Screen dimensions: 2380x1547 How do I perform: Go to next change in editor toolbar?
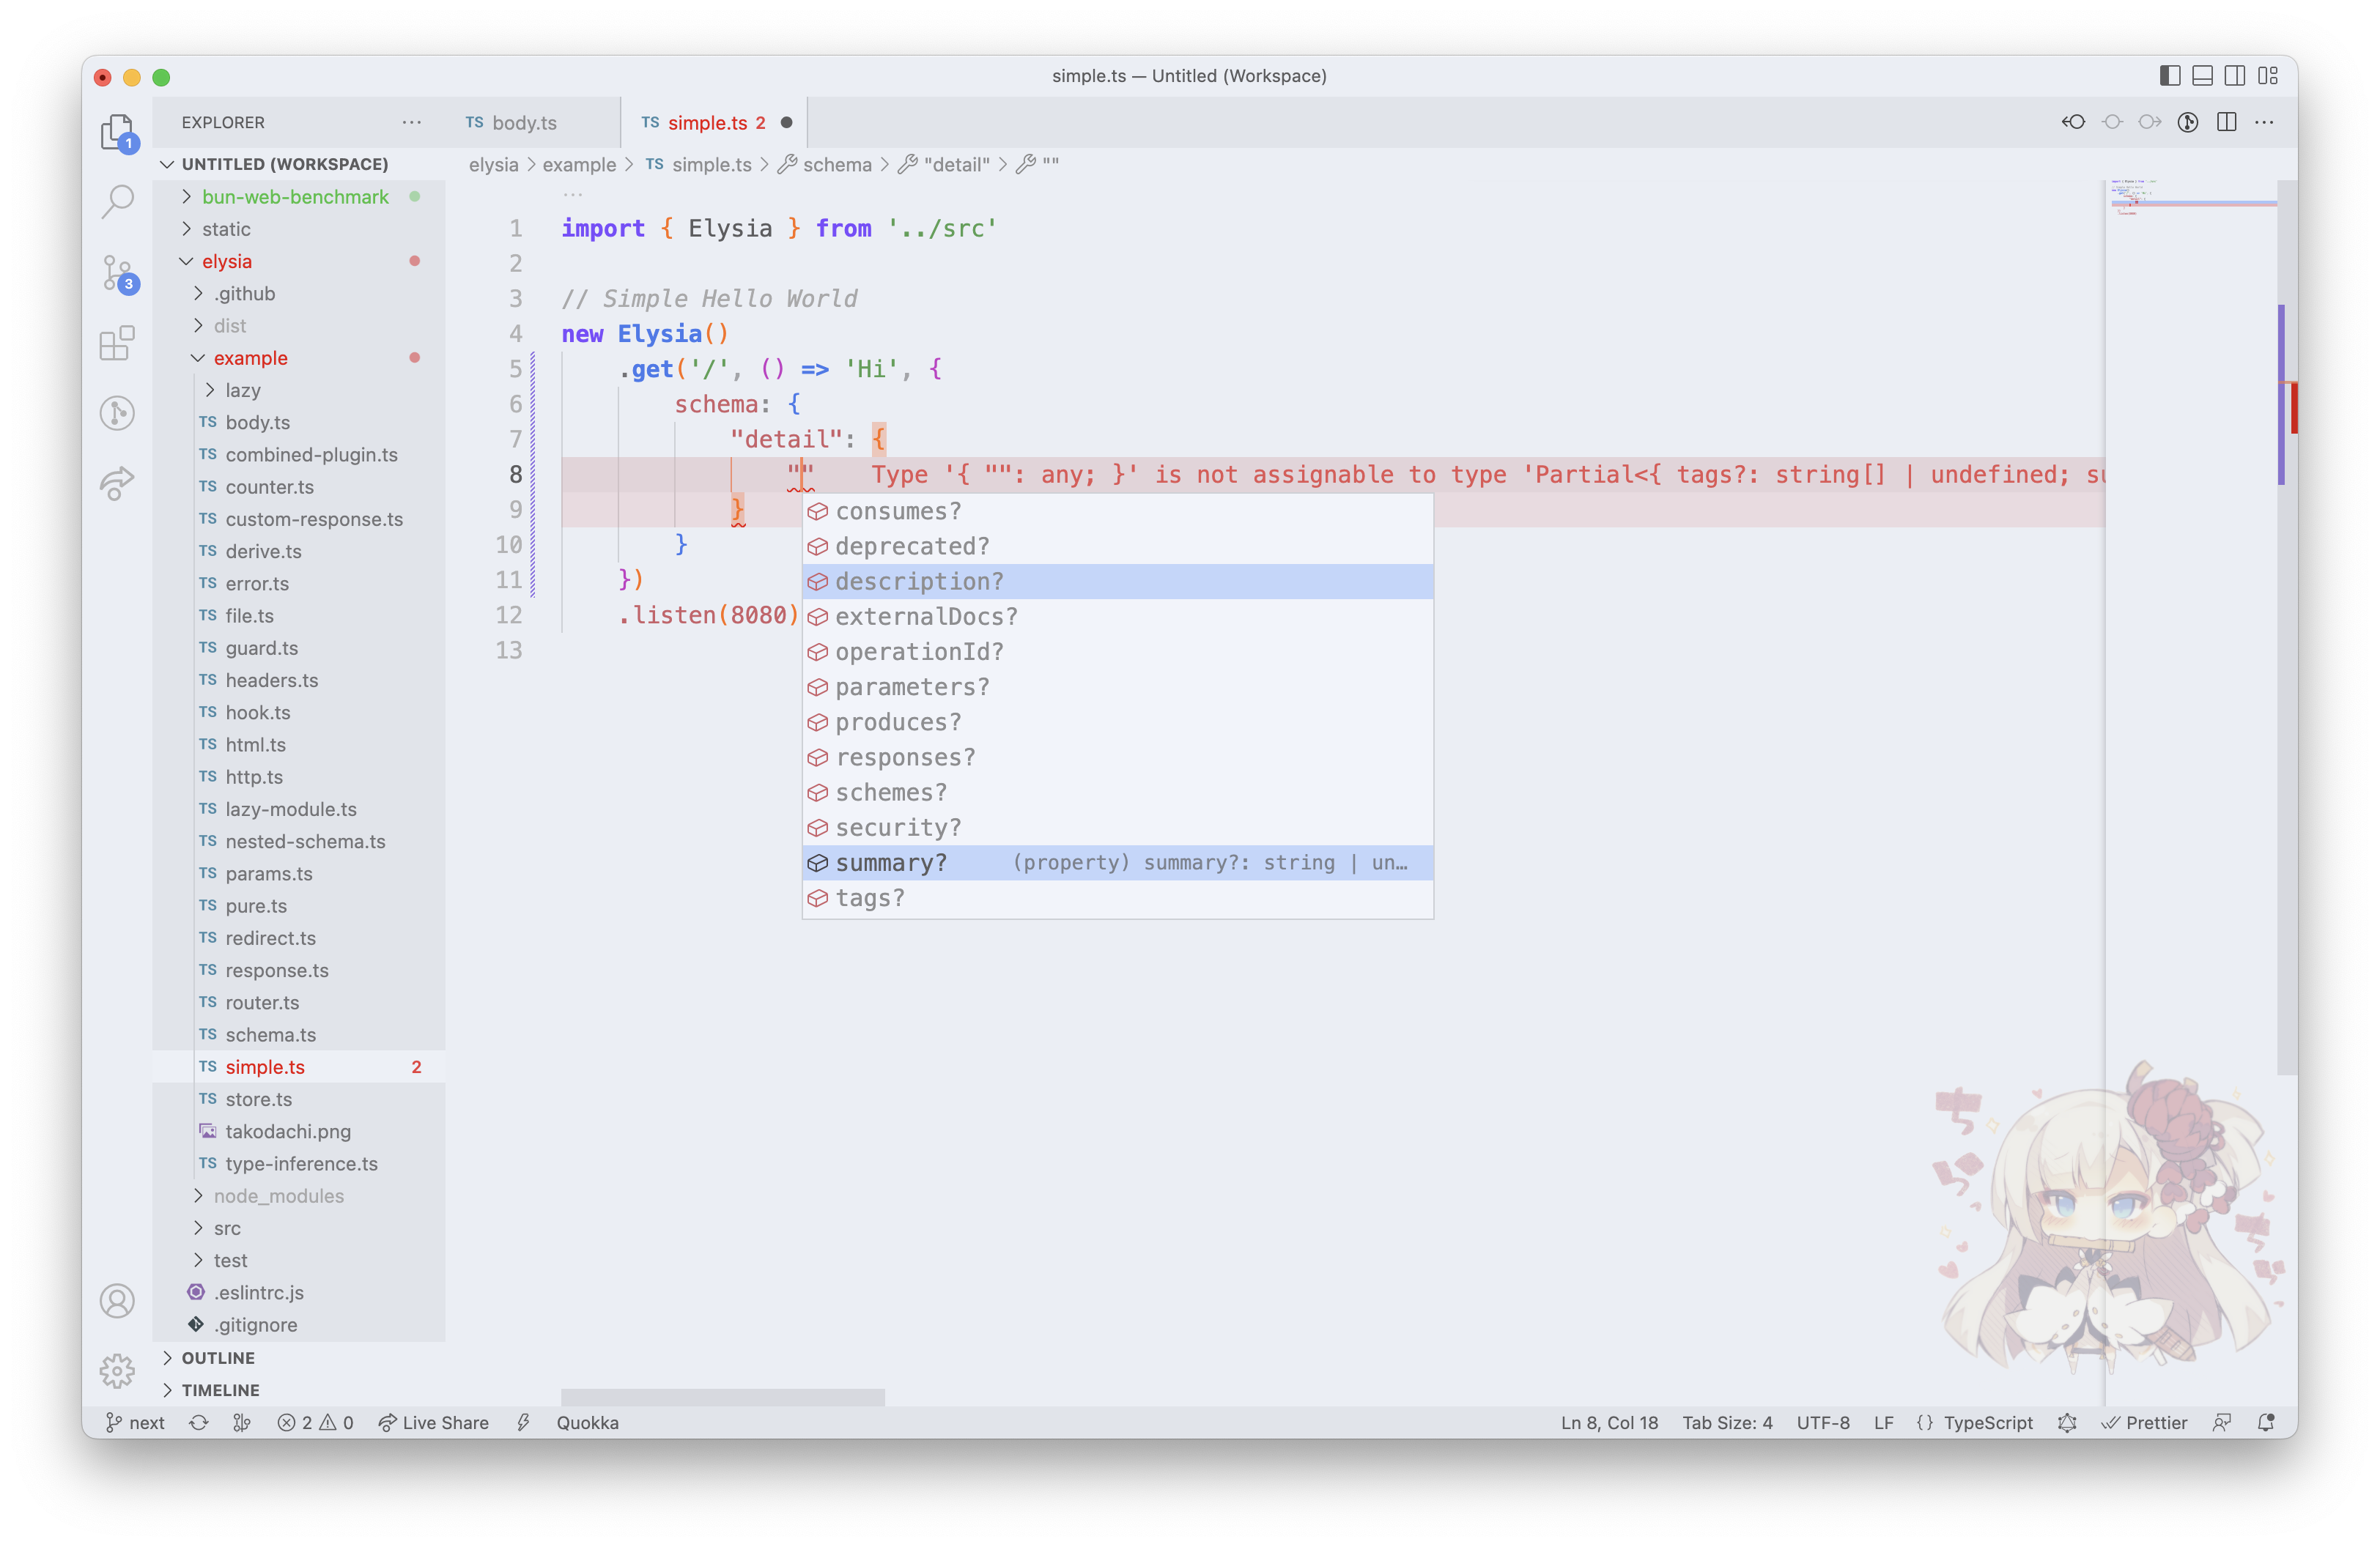tap(2150, 122)
